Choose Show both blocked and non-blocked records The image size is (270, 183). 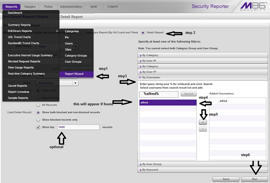click(x=38, y=112)
